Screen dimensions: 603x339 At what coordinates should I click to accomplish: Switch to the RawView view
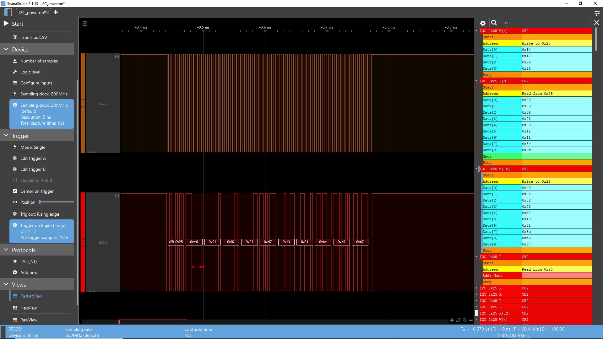29,320
